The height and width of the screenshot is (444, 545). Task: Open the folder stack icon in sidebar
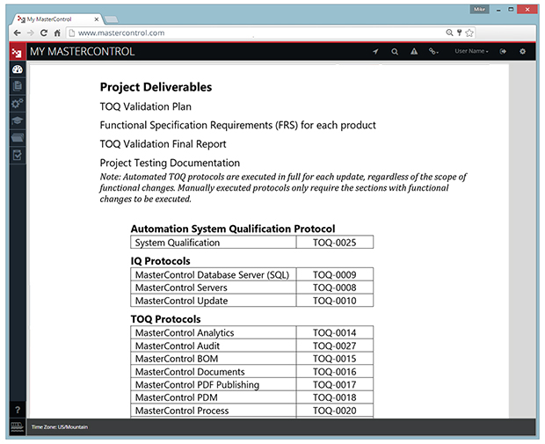pos(18,138)
